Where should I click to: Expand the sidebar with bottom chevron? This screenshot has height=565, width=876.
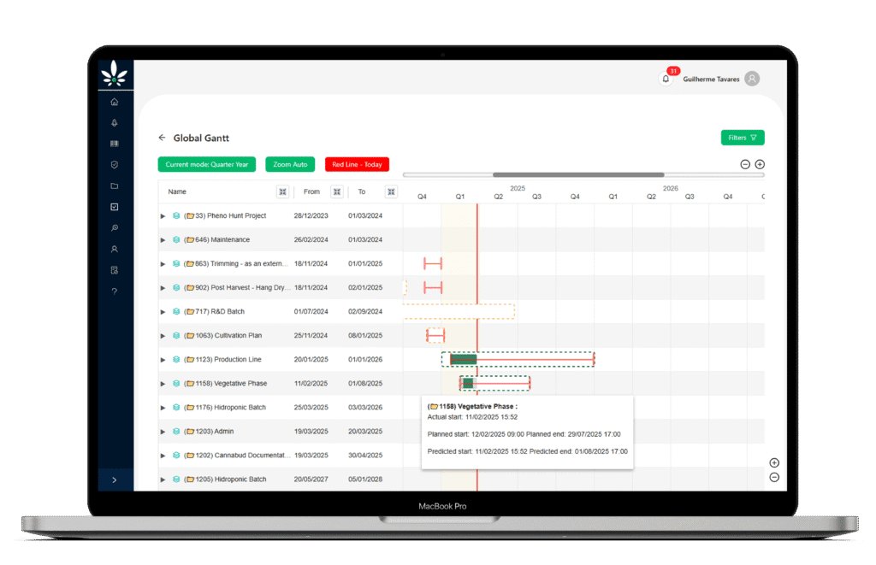tap(115, 480)
